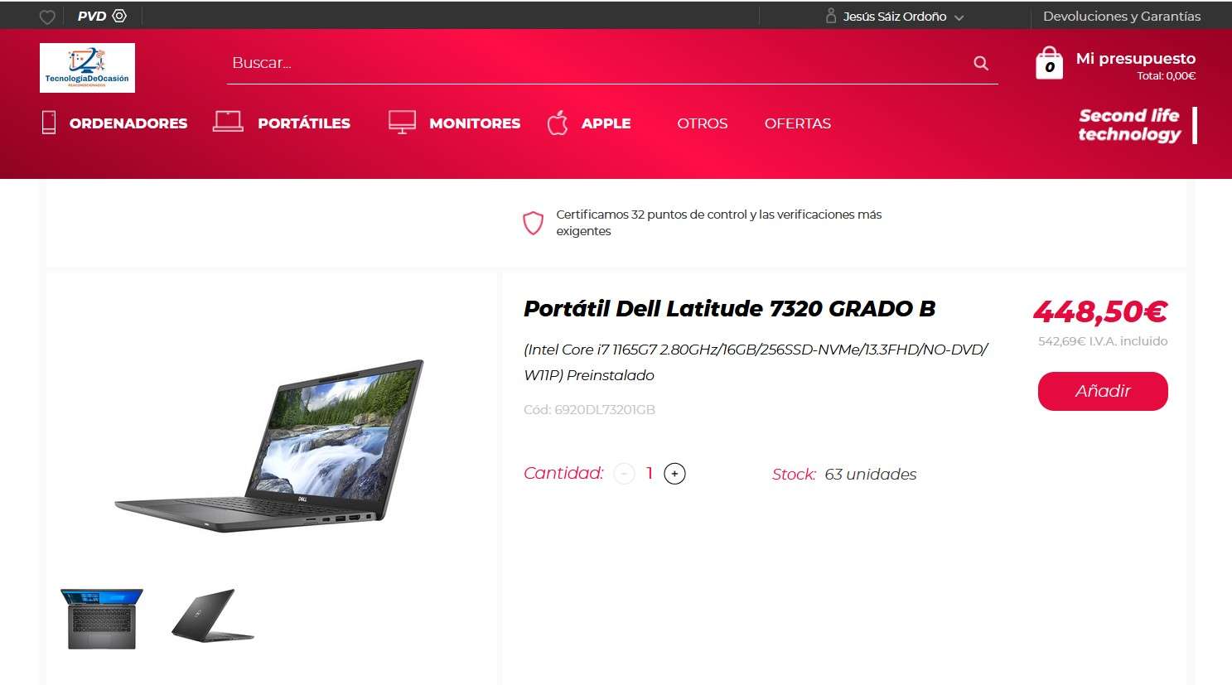The width and height of the screenshot is (1232, 685).
Task: Click the monitor icon beside Monitores
Action: (402, 123)
